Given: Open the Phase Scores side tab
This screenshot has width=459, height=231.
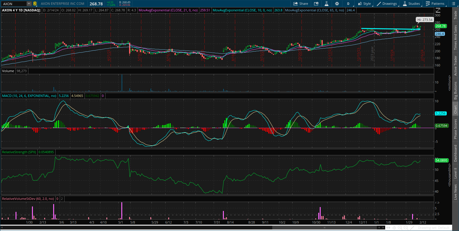Looking at the screenshot, I should tap(455, 129).
